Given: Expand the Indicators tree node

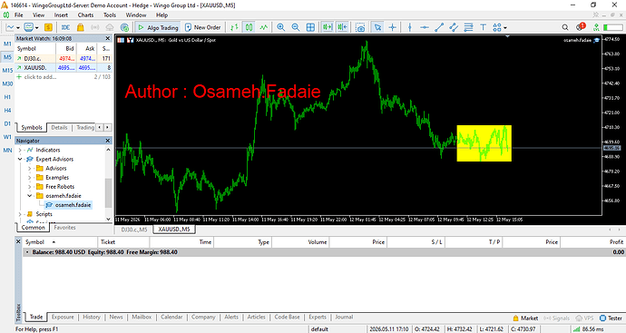Looking at the screenshot, I should pos(20,150).
